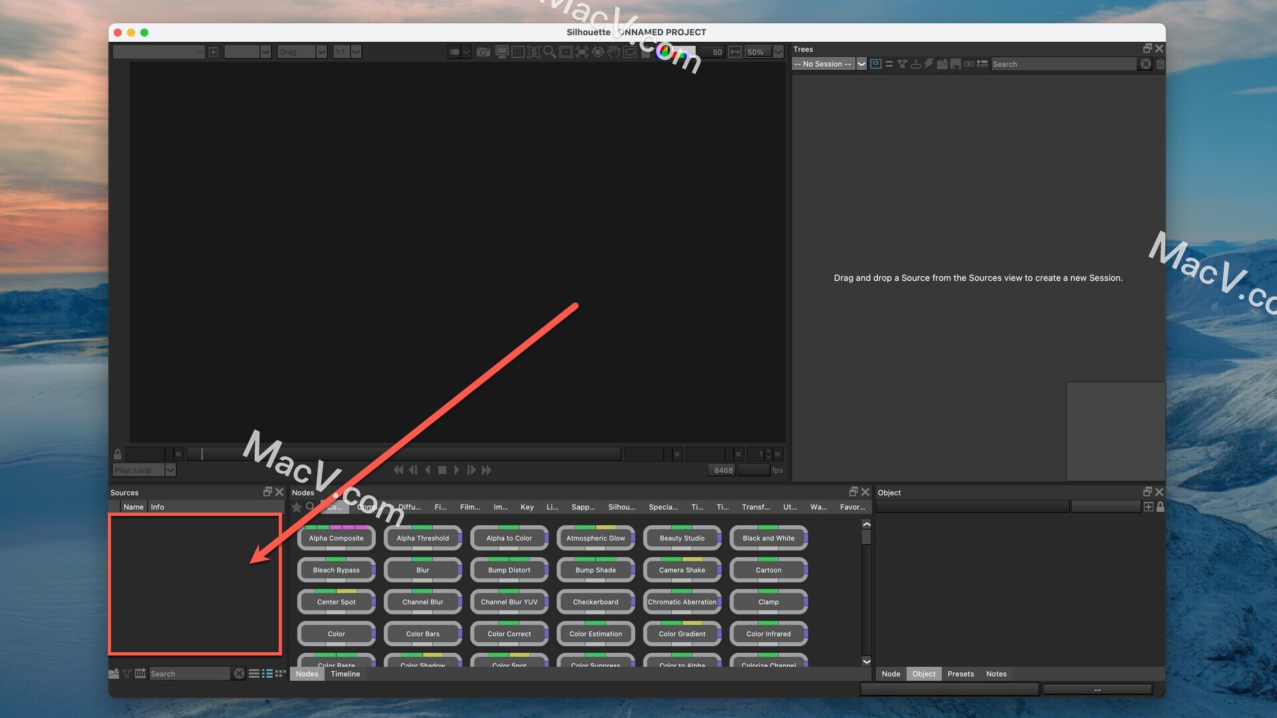Switch to the Timeline tab
Viewport: 1277px width, 718px height.
point(345,673)
